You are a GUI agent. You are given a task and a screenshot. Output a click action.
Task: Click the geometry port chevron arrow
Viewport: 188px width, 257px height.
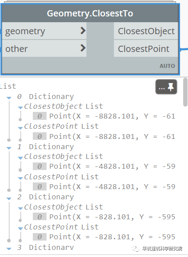[x=83, y=31]
